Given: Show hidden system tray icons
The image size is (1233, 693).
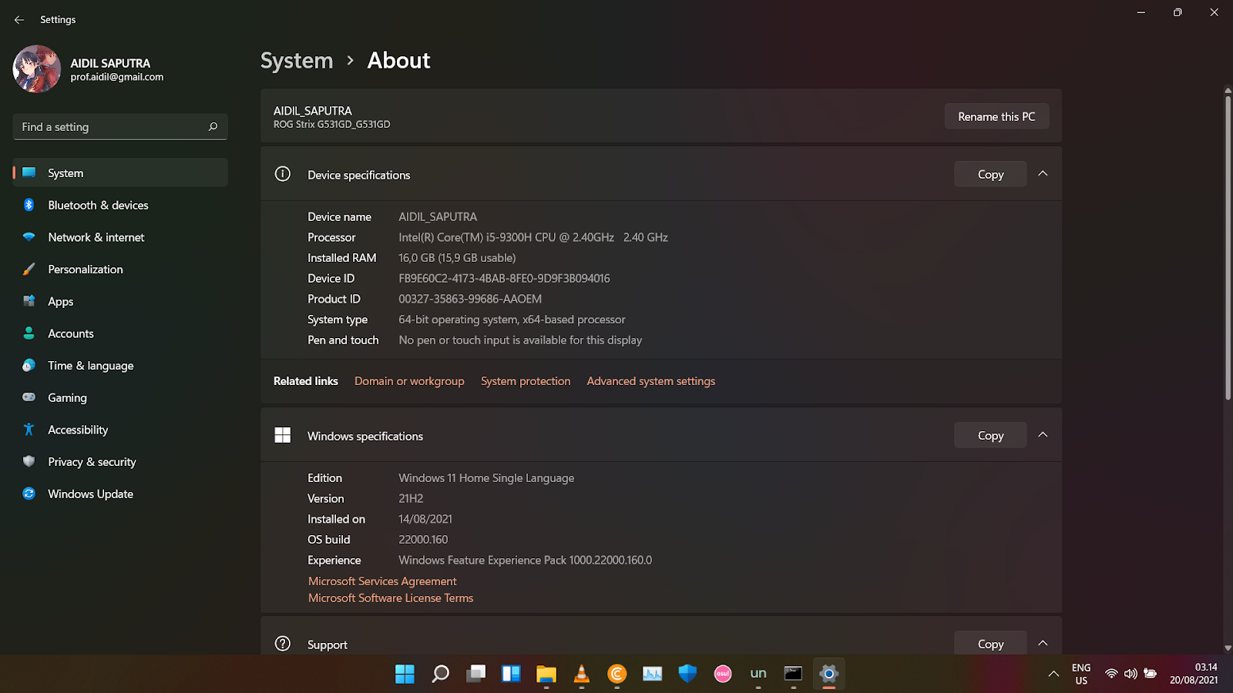Looking at the screenshot, I should pos(1053,674).
